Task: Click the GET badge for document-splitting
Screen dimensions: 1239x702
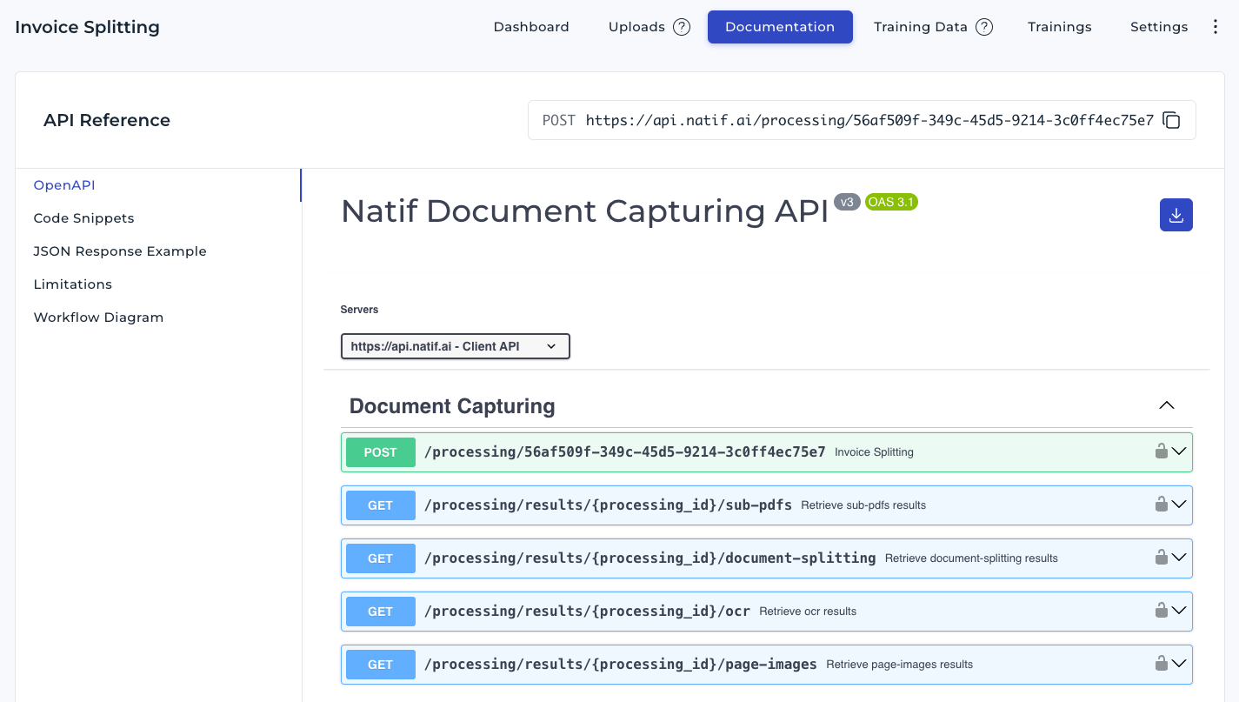Action: 381,558
